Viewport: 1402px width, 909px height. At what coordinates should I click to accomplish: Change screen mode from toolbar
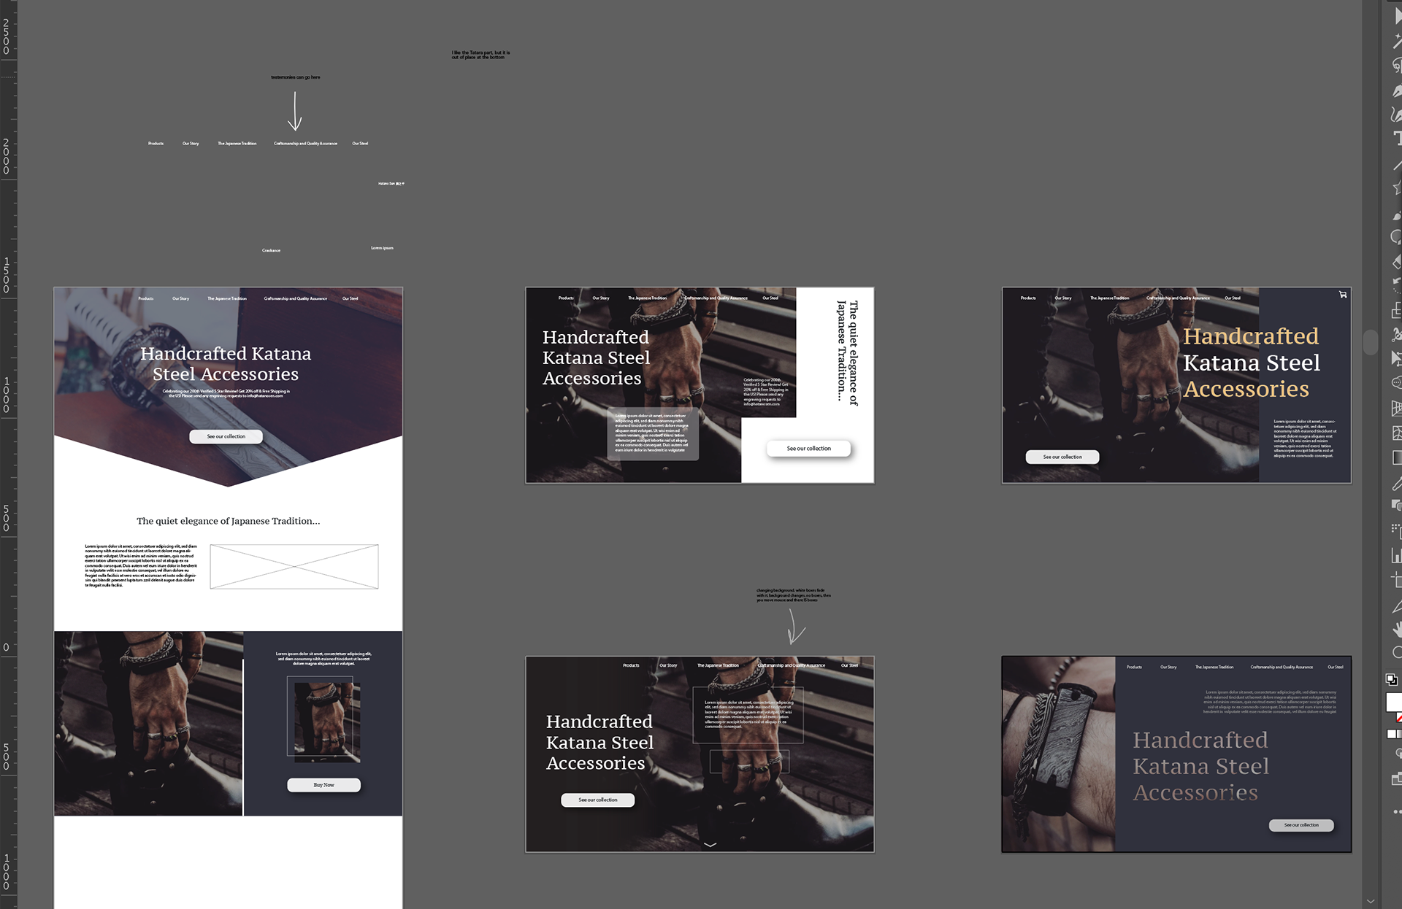(x=1396, y=779)
